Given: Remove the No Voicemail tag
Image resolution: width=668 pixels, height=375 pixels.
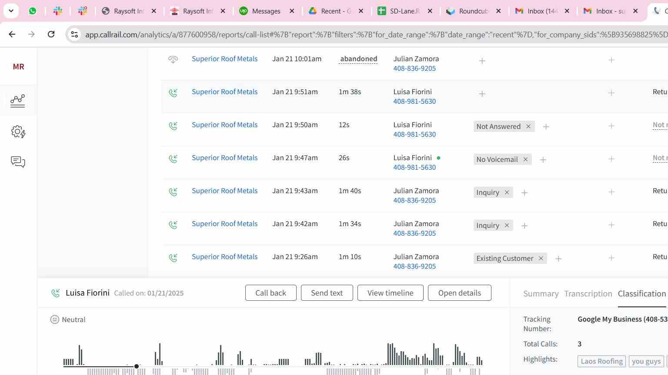Looking at the screenshot, I should point(525,159).
